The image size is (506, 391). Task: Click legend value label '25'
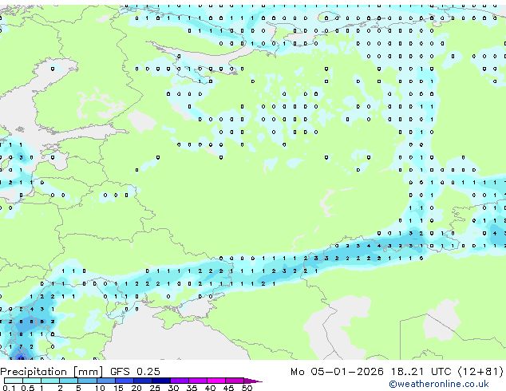point(155,388)
